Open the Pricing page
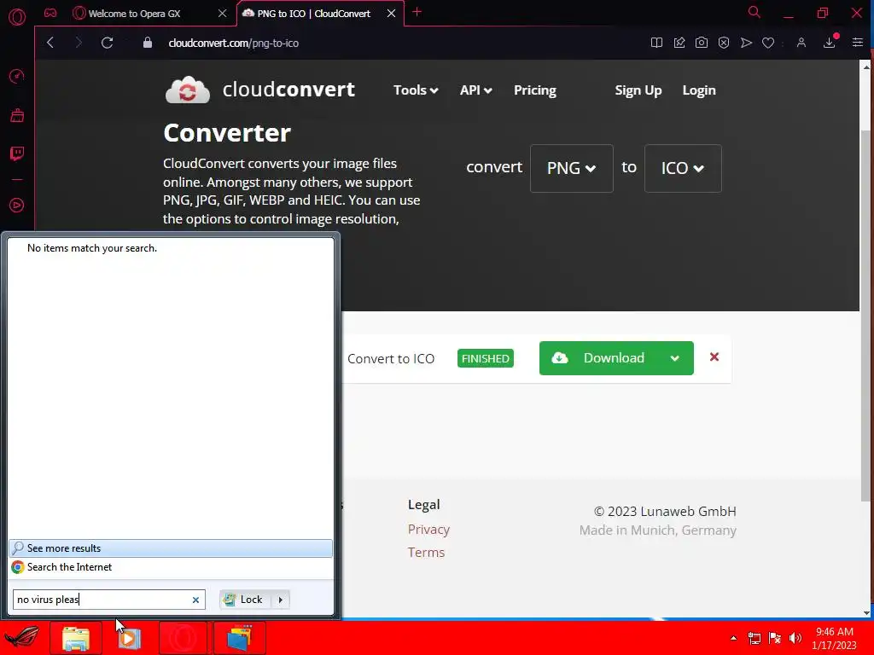Image resolution: width=874 pixels, height=655 pixels. pos(535,90)
